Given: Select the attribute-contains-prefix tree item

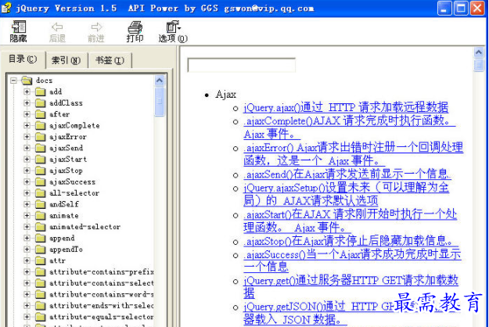Looking at the screenshot, I should click(102, 271).
